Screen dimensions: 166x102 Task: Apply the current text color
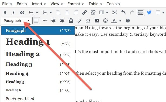(x=114, y=21)
